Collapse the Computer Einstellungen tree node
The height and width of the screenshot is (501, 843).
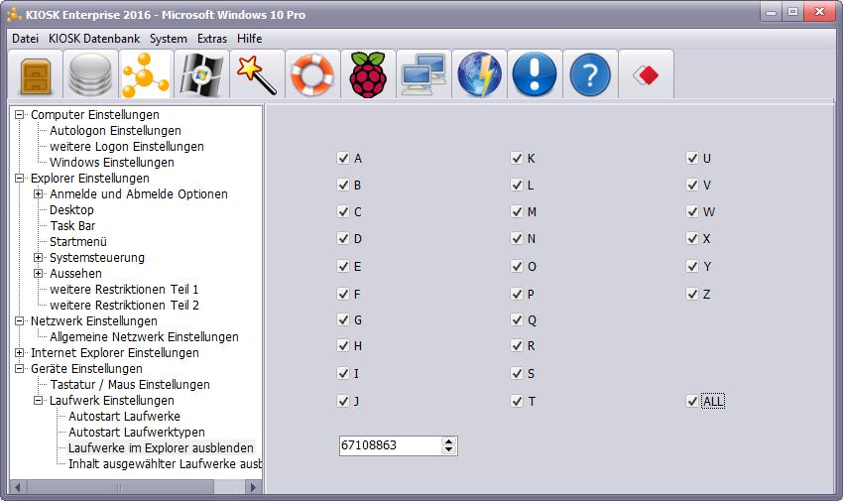pos(20,114)
